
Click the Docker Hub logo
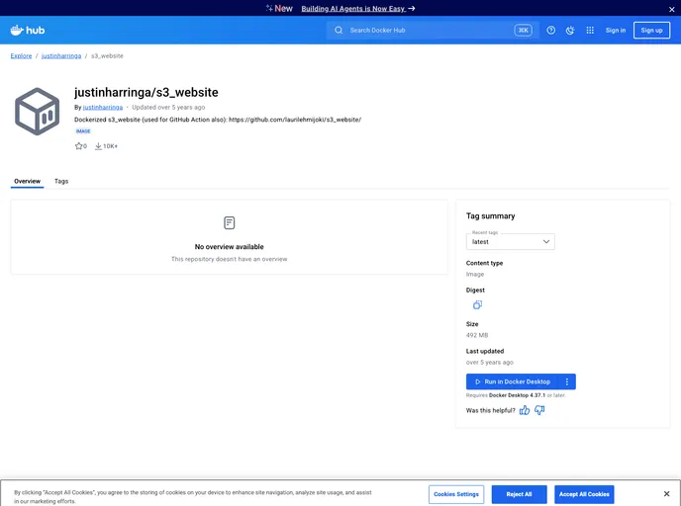28,31
